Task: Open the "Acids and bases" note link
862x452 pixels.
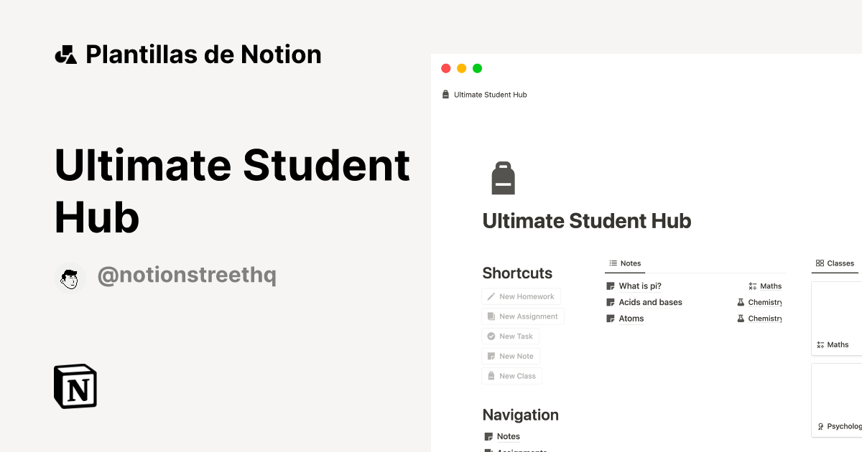Action: pos(650,302)
